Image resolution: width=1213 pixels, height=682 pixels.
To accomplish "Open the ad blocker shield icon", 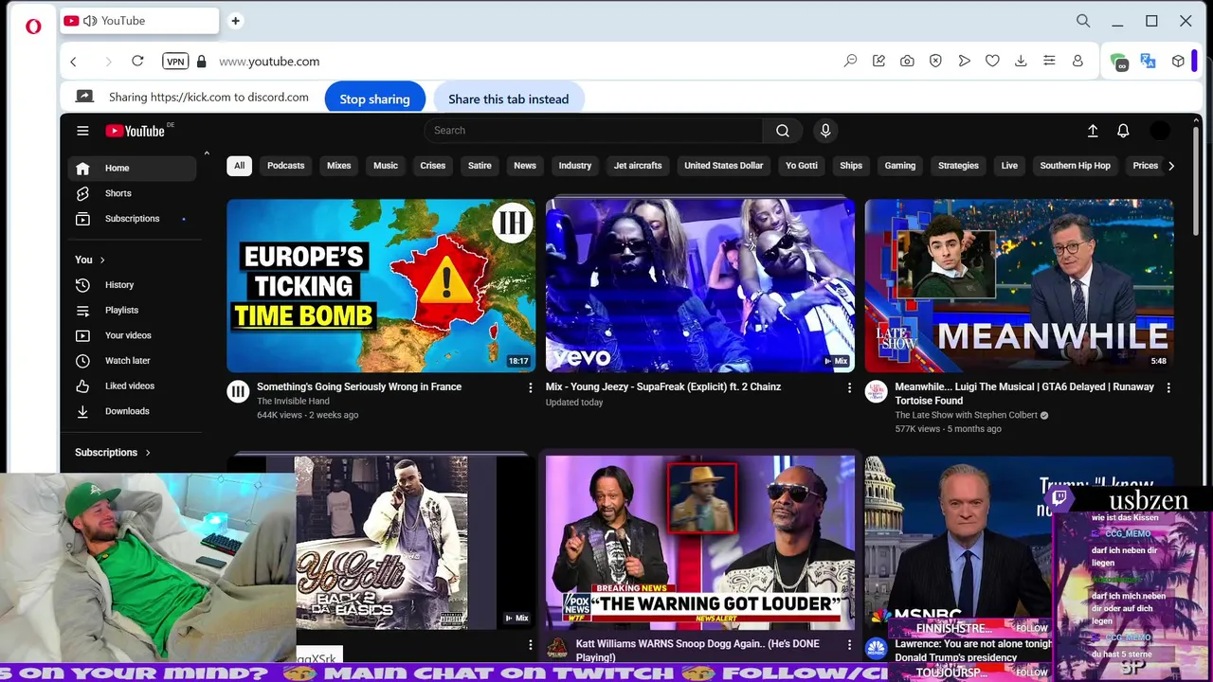I will [935, 61].
